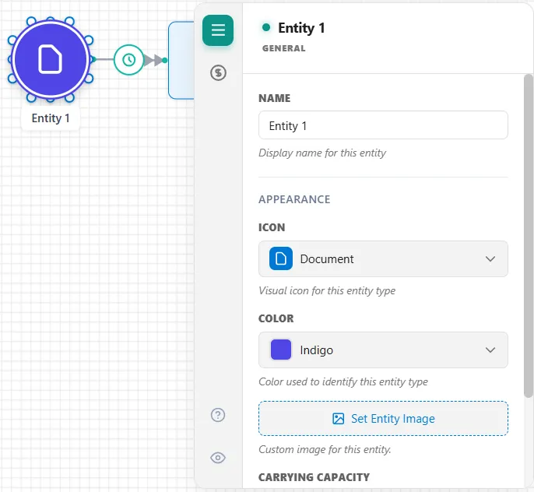Click the Set Entity Image button
534x492 pixels.
pos(383,419)
